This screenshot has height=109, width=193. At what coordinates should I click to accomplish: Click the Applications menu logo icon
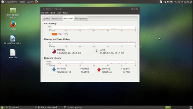3,2
